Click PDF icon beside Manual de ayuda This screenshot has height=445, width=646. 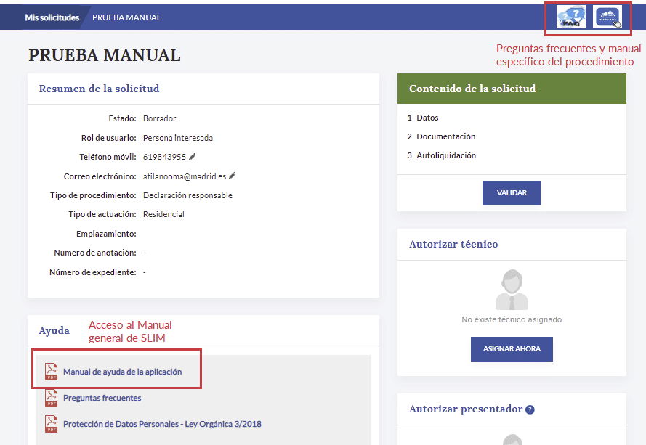pos(51,372)
